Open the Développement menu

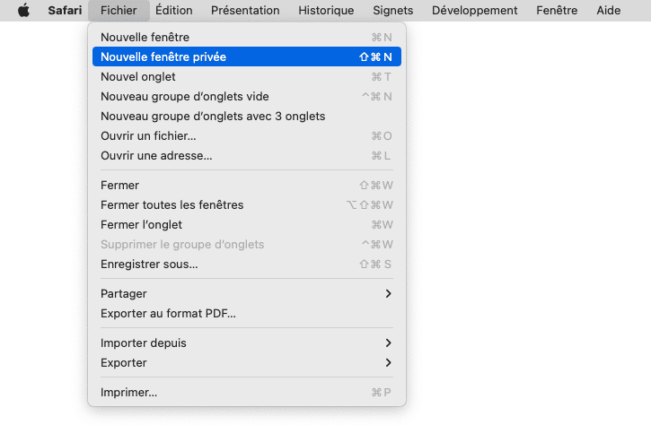[474, 11]
